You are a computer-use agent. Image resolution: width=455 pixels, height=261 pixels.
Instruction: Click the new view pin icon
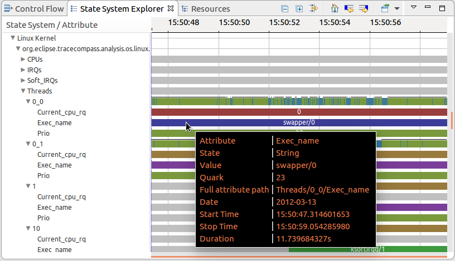[x=385, y=9]
